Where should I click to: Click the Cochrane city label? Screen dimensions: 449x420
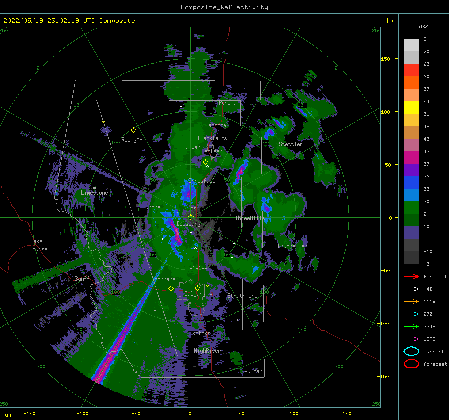pos(163,279)
